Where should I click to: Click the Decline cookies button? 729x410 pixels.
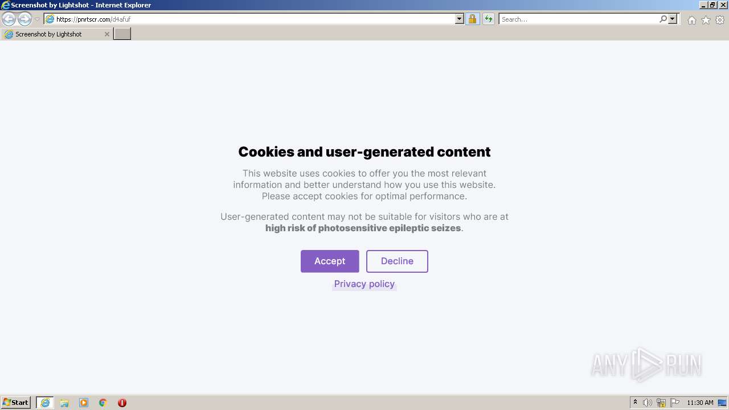(x=397, y=261)
